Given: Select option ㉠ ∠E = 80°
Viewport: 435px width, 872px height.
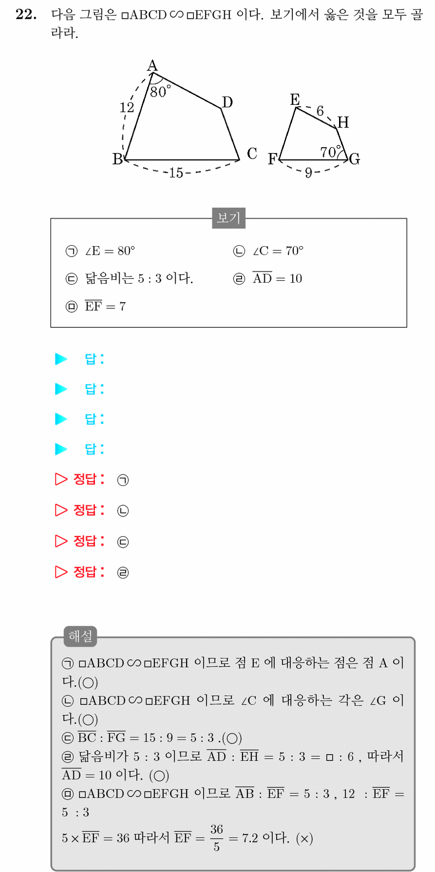Looking at the screenshot, I should pos(100,251).
